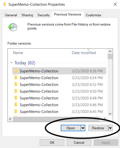Click the folder icon dated 6:45 PM
Image resolution: width=120 pixels, height=148 pixels.
[x=16, y=111]
